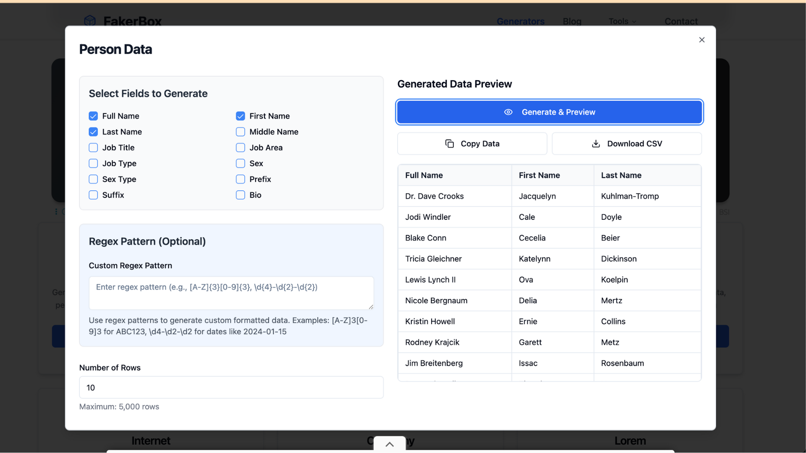Image resolution: width=806 pixels, height=453 pixels.
Task: Click the Number of Rows input field
Action: (x=231, y=387)
